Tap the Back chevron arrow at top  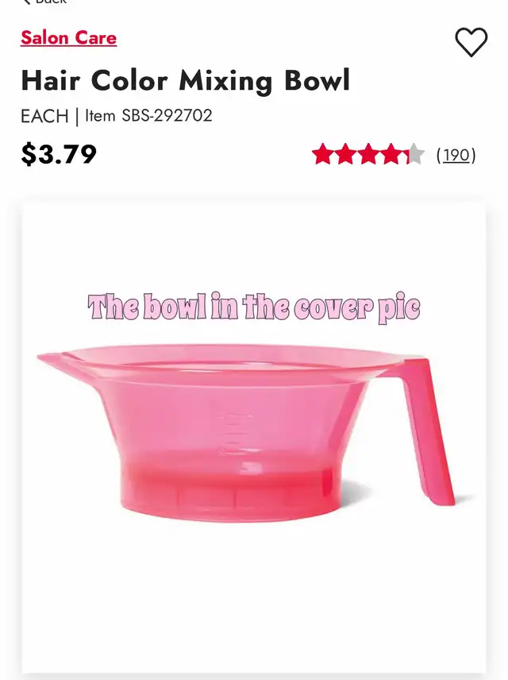pyautogui.click(x=25, y=2)
